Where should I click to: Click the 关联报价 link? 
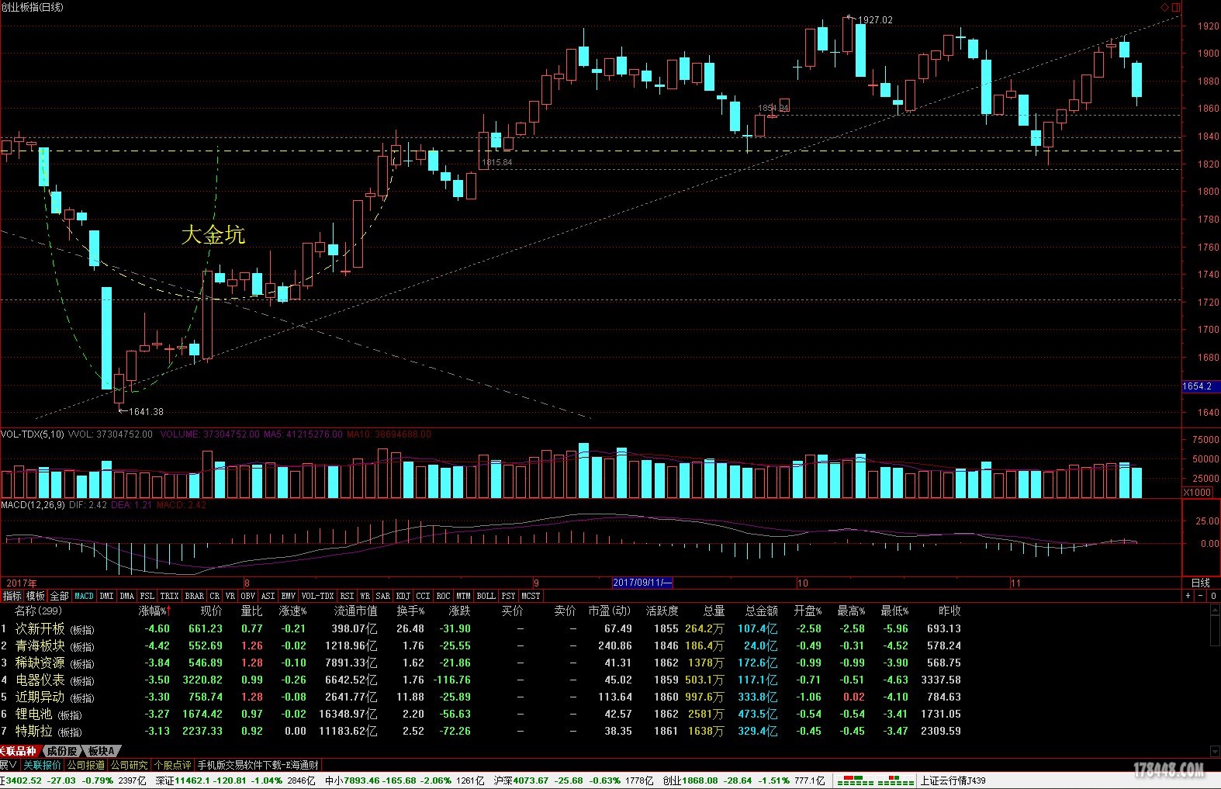(x=42, y=765)
